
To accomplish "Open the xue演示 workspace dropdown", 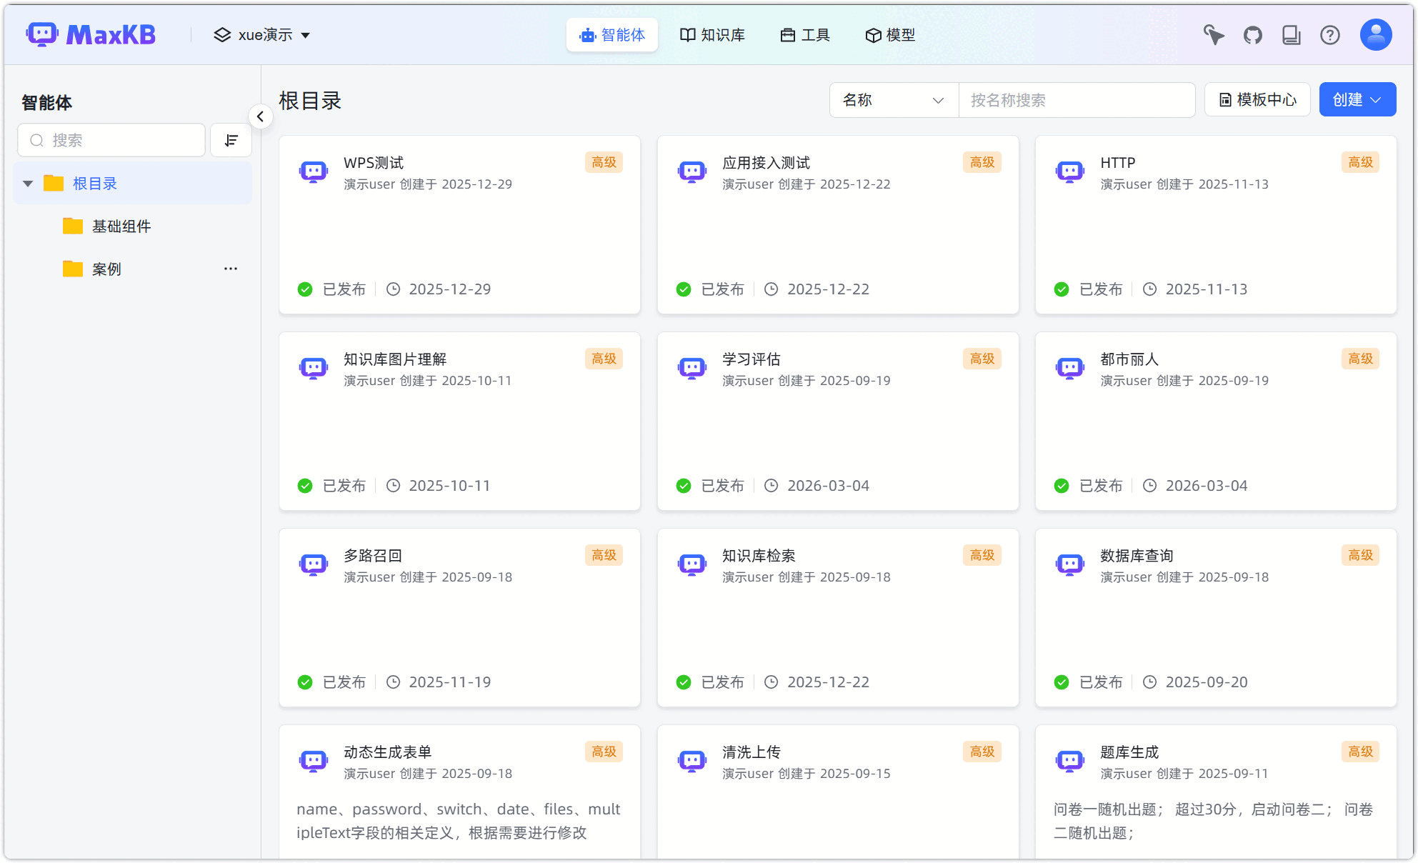I will (x=262, y=35).
